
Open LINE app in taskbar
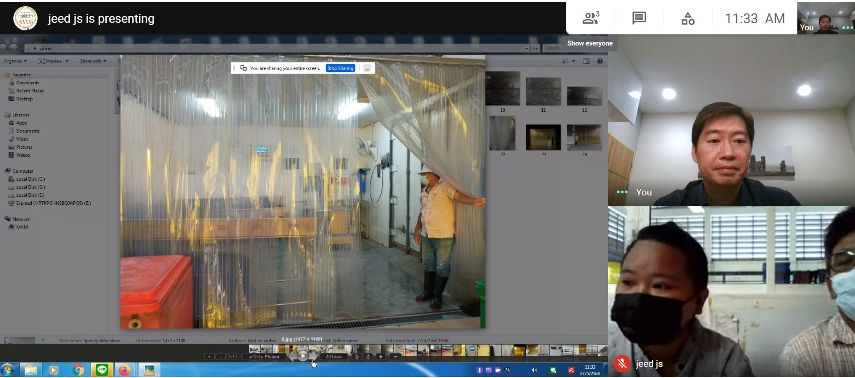coord(102,370)
